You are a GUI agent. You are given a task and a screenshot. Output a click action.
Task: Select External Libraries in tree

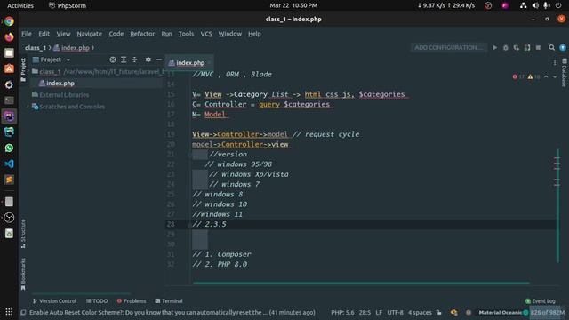pyautogui.click(x=60, y=95)
